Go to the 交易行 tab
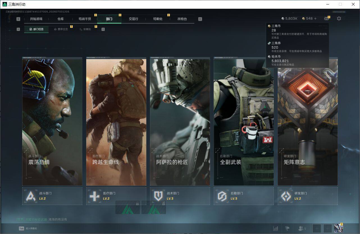 [133, 19]
